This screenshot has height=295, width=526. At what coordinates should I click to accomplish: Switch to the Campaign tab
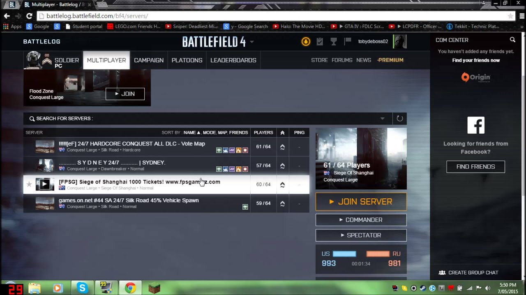point(149,60)
